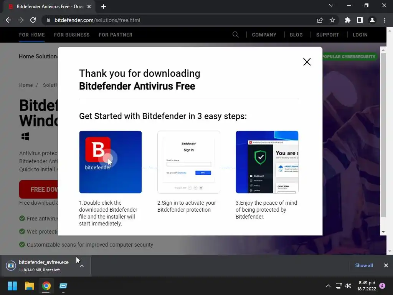Reload the Bitdefender page
The width and height of the screenshot is (393, 295).
pos(33,20)
